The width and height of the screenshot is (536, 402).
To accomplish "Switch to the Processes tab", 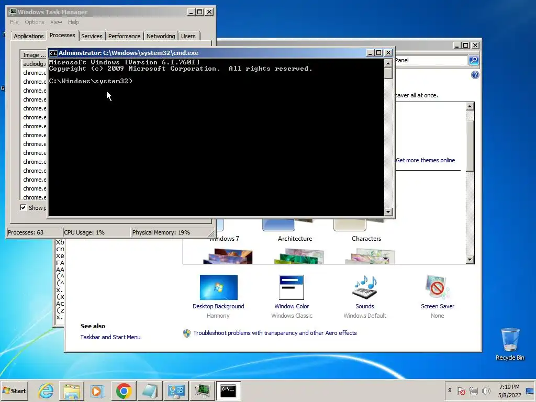I will 62,35.
